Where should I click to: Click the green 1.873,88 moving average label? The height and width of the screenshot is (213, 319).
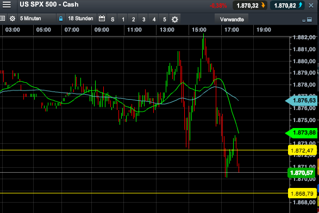[302, 133]
